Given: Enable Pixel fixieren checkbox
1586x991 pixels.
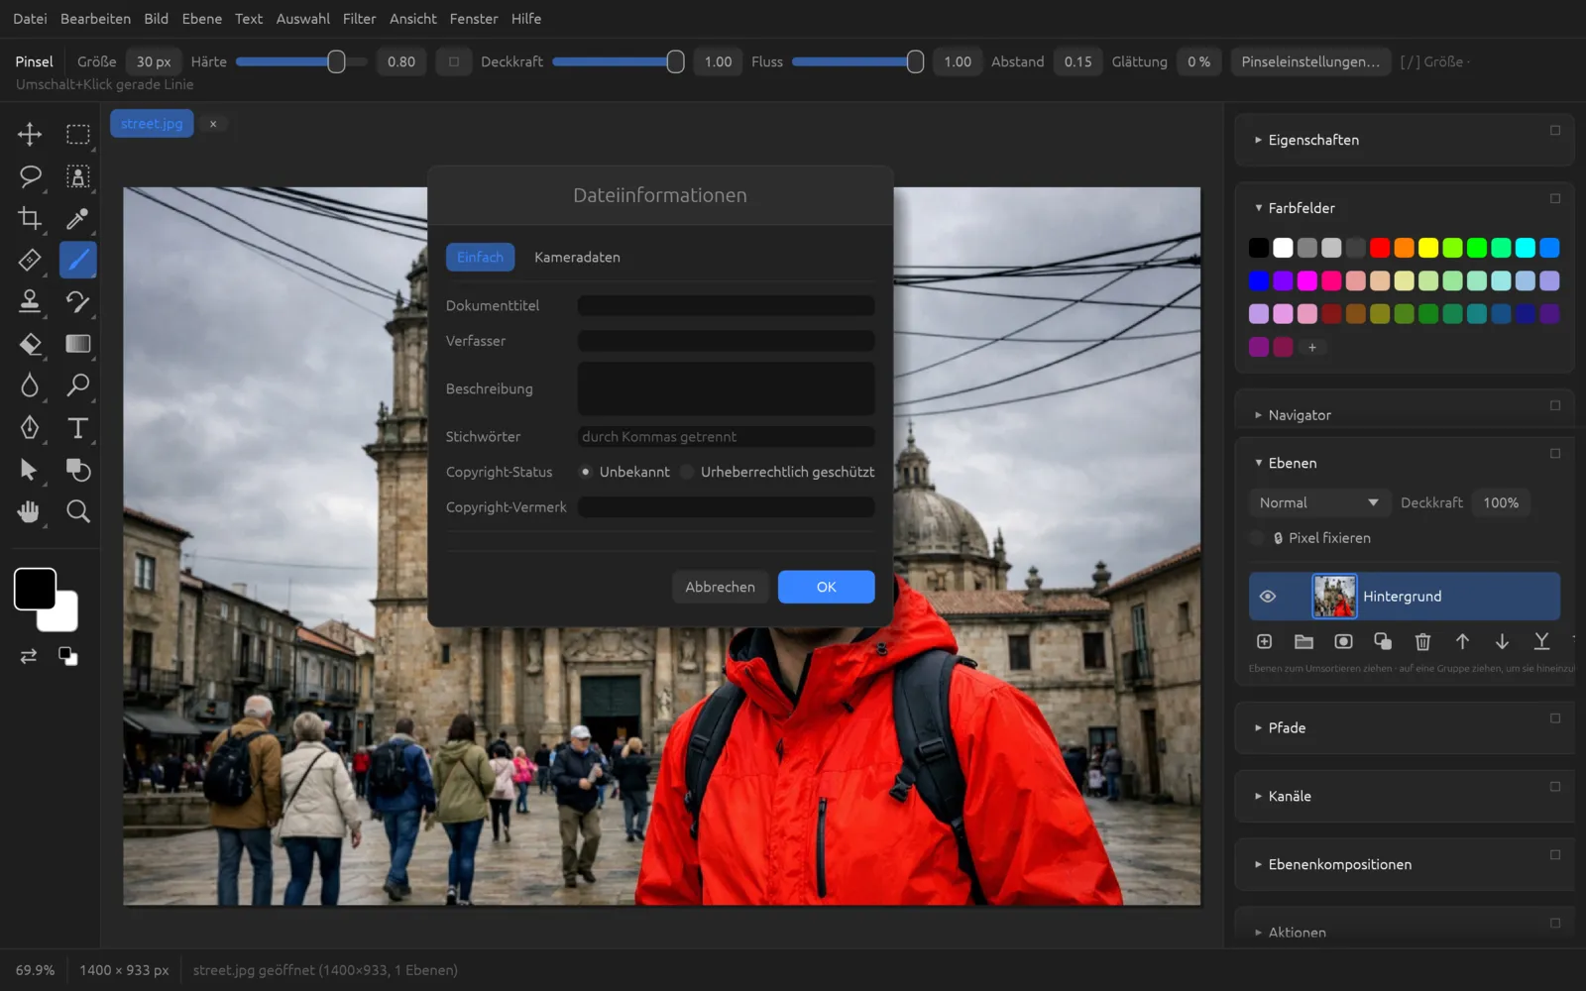Looking at the screenshot, I should point(1257,538).
